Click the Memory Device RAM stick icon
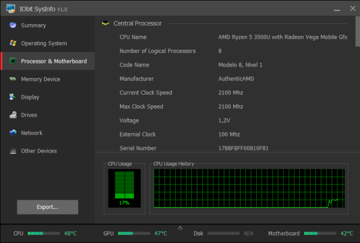The width and height of the screenshot is (360, 243). [x=13, y=79]
